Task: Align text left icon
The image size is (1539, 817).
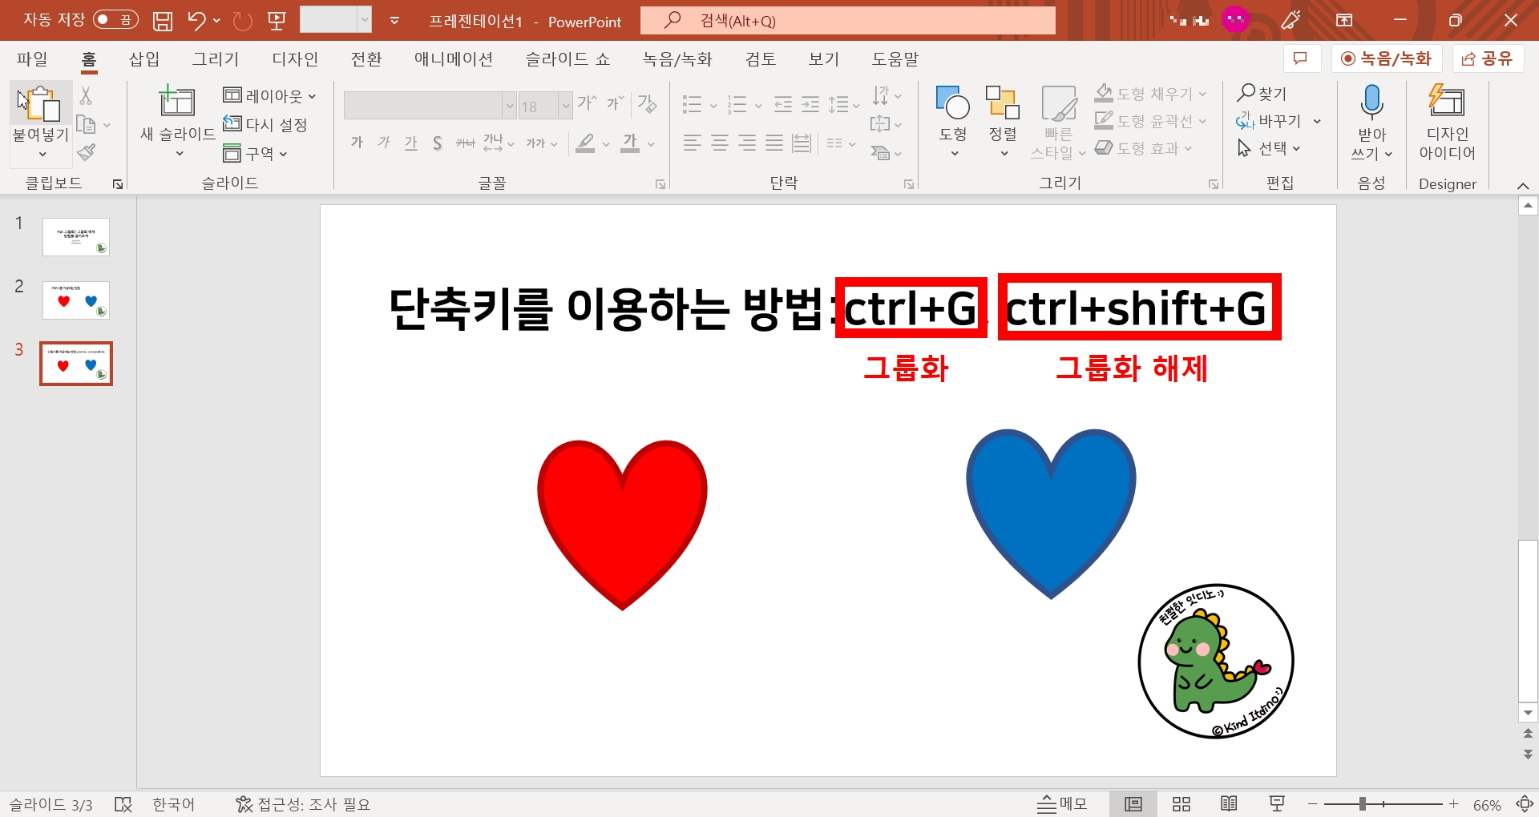Action: coord(693,143)
